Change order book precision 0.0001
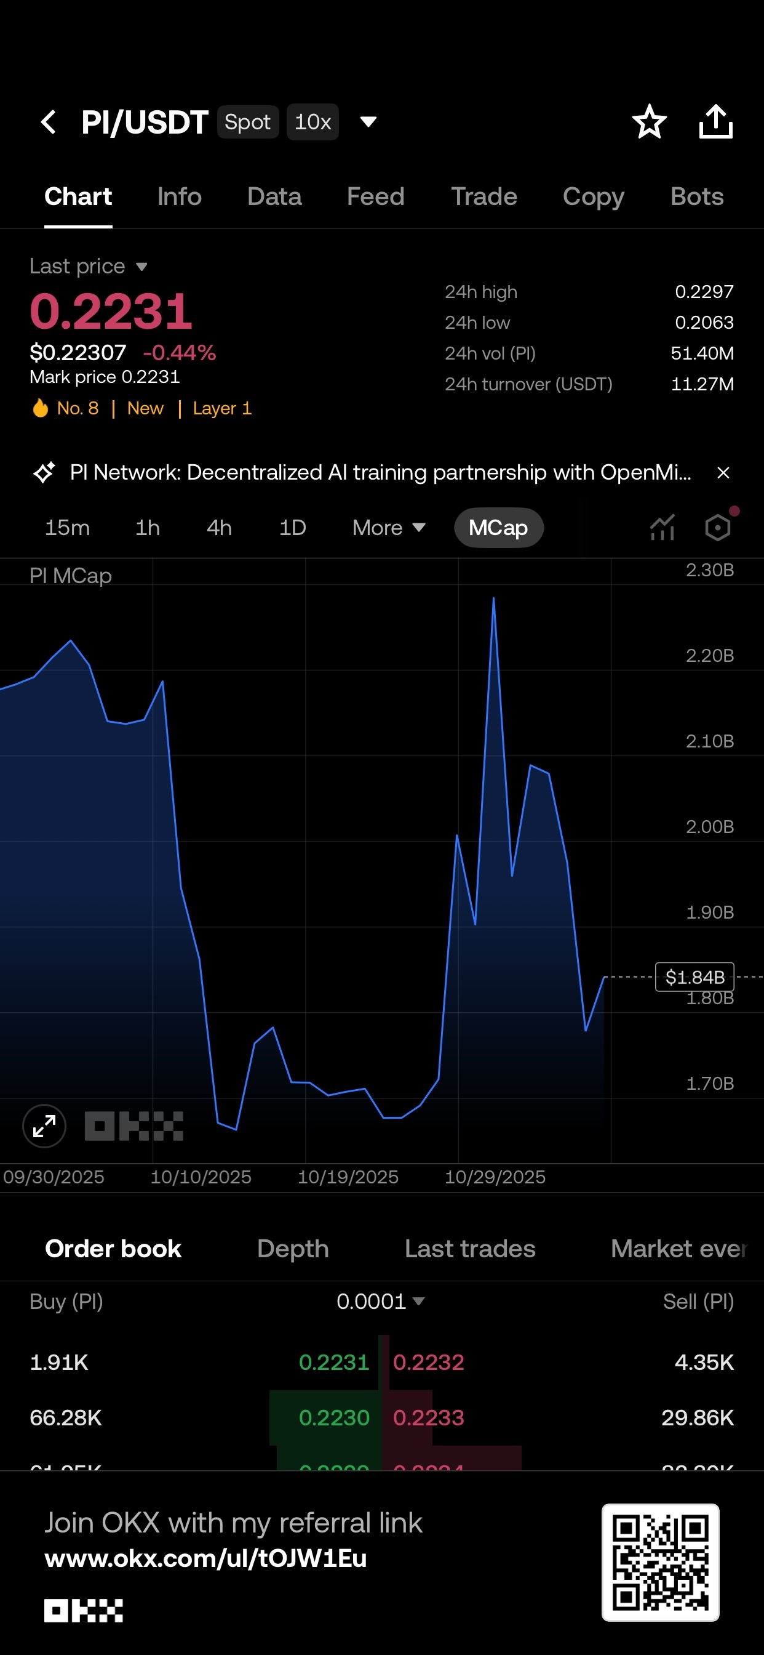 point(380,1302)
